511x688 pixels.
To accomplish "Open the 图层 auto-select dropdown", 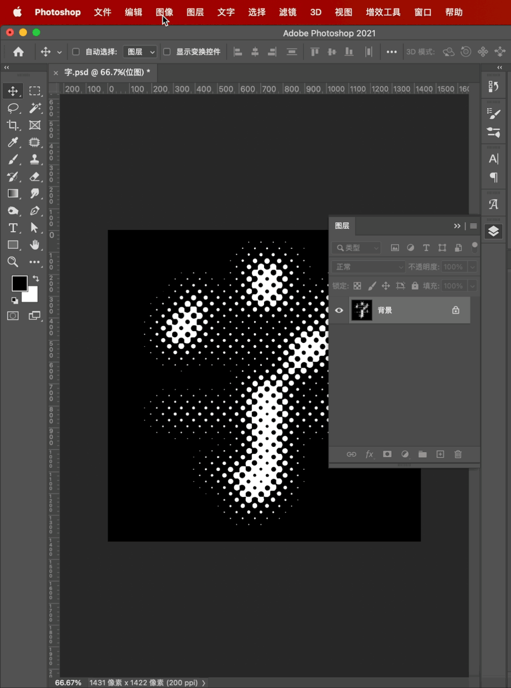I will tap(140, 52).
